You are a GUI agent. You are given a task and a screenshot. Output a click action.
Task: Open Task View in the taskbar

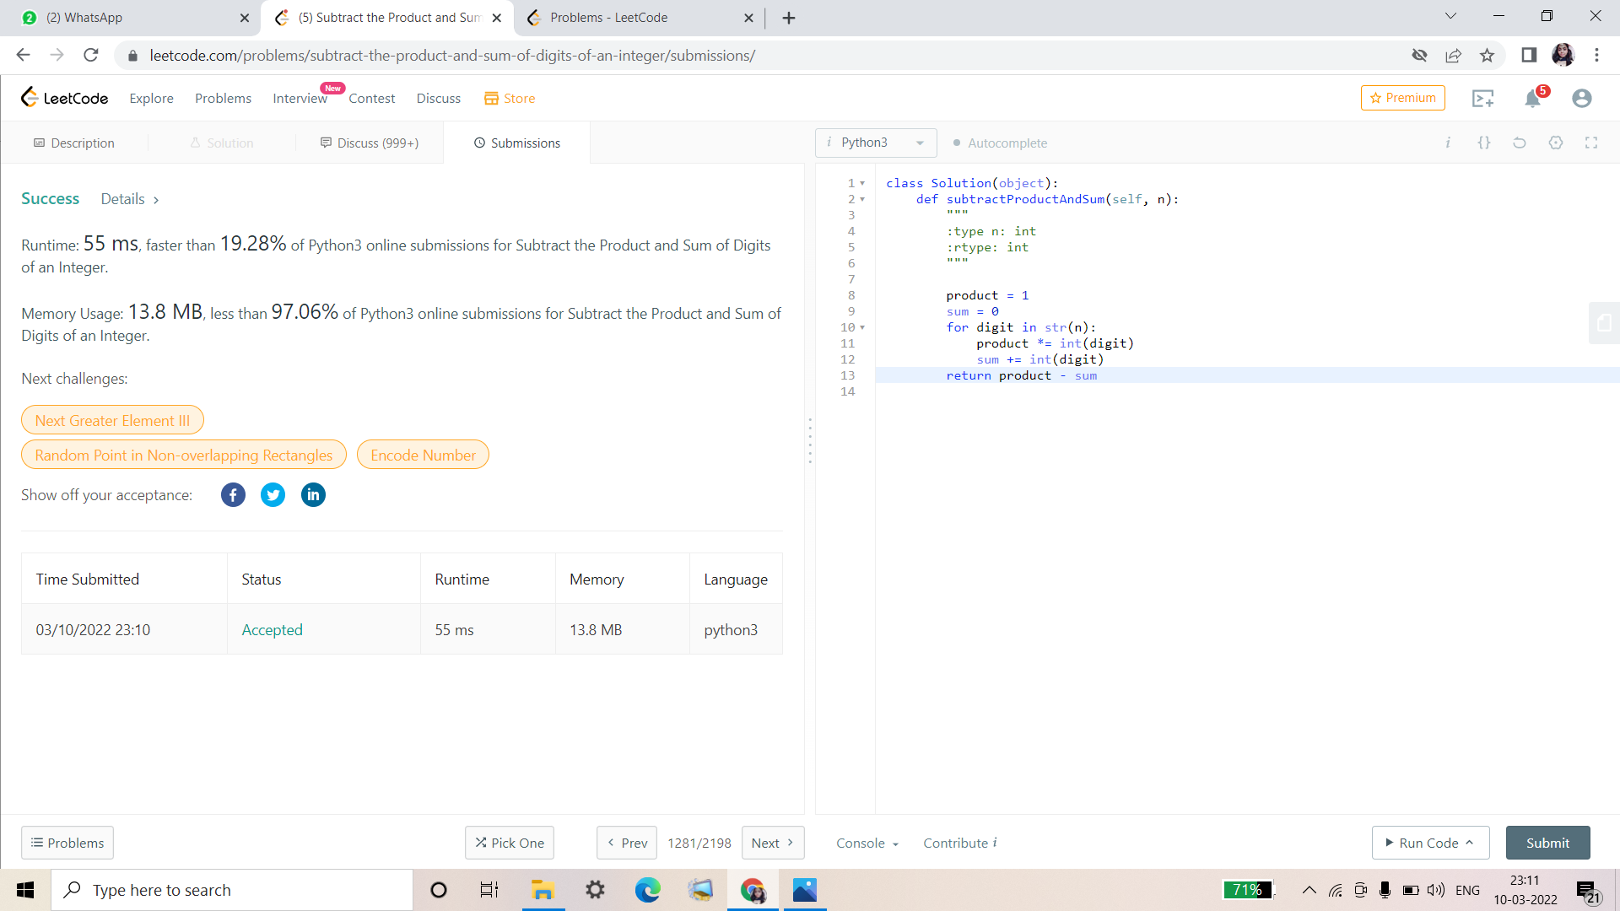point(489,890)
